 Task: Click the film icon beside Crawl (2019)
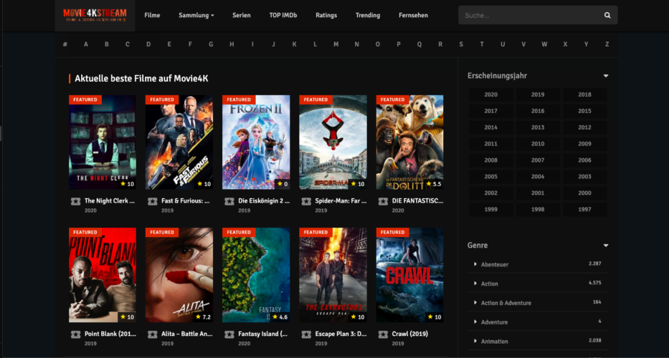(x=383, y=334)
